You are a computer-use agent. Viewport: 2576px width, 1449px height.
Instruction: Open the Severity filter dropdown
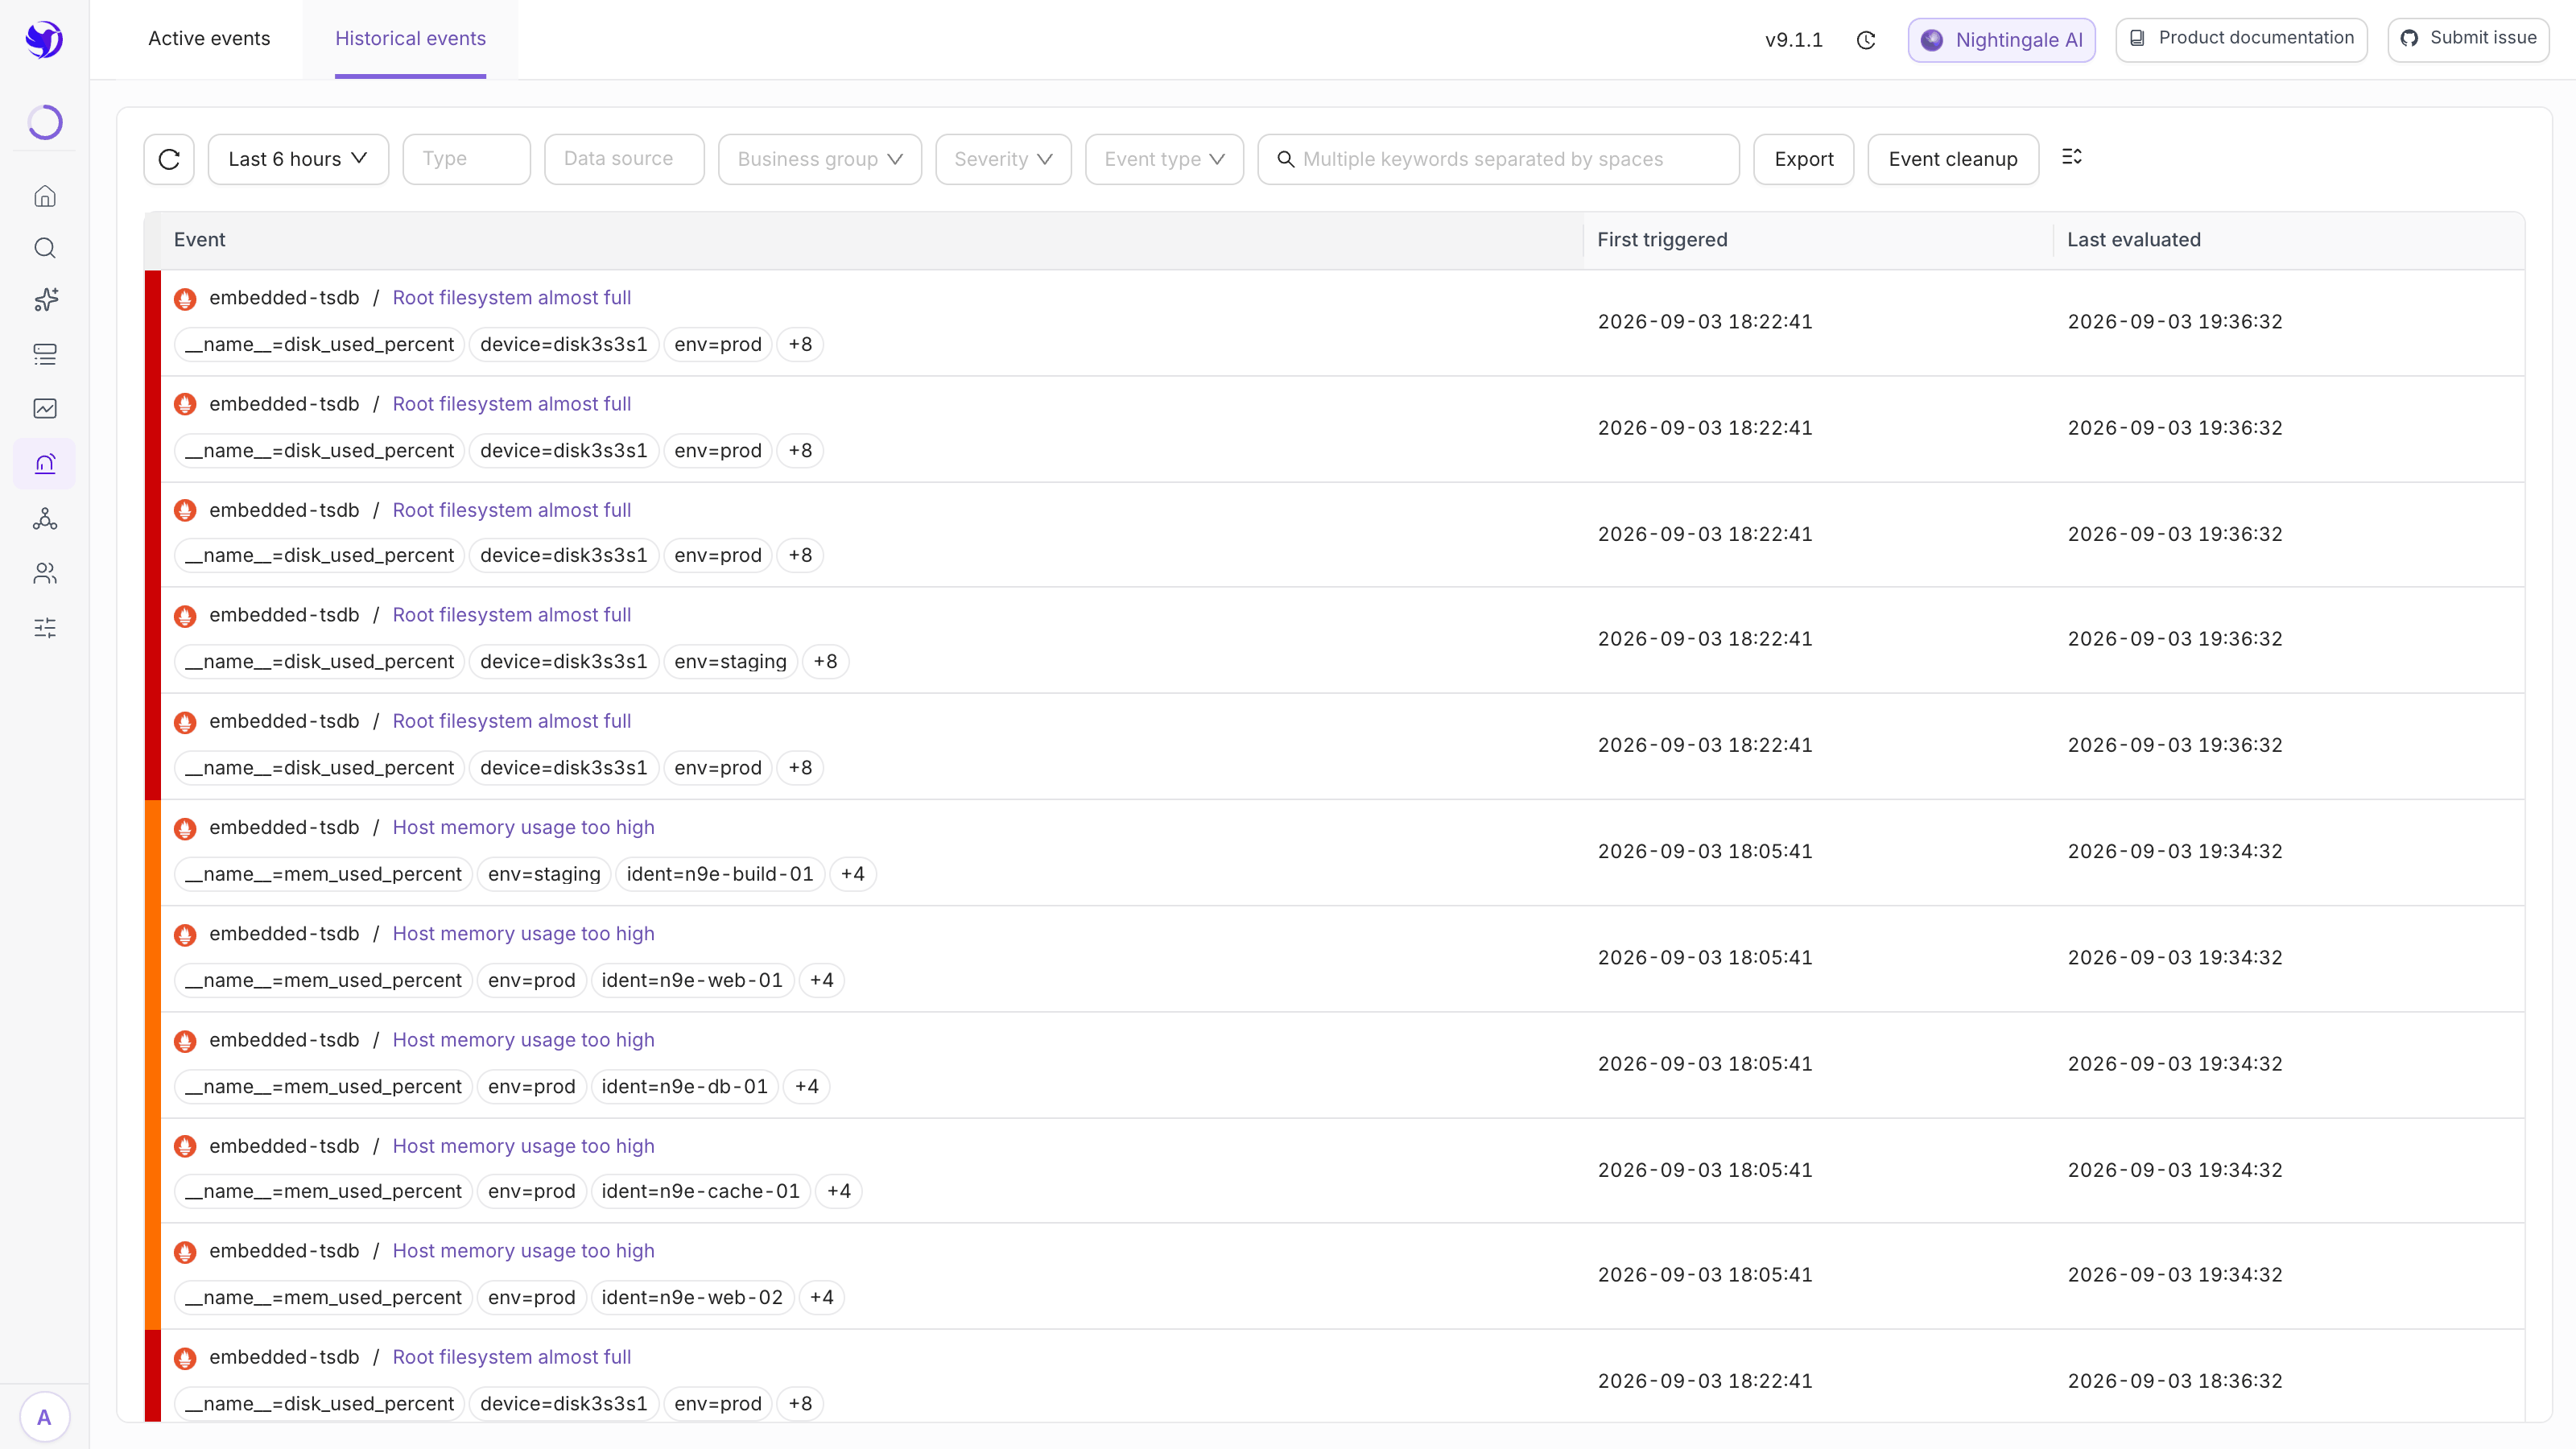coord(1003,159)
